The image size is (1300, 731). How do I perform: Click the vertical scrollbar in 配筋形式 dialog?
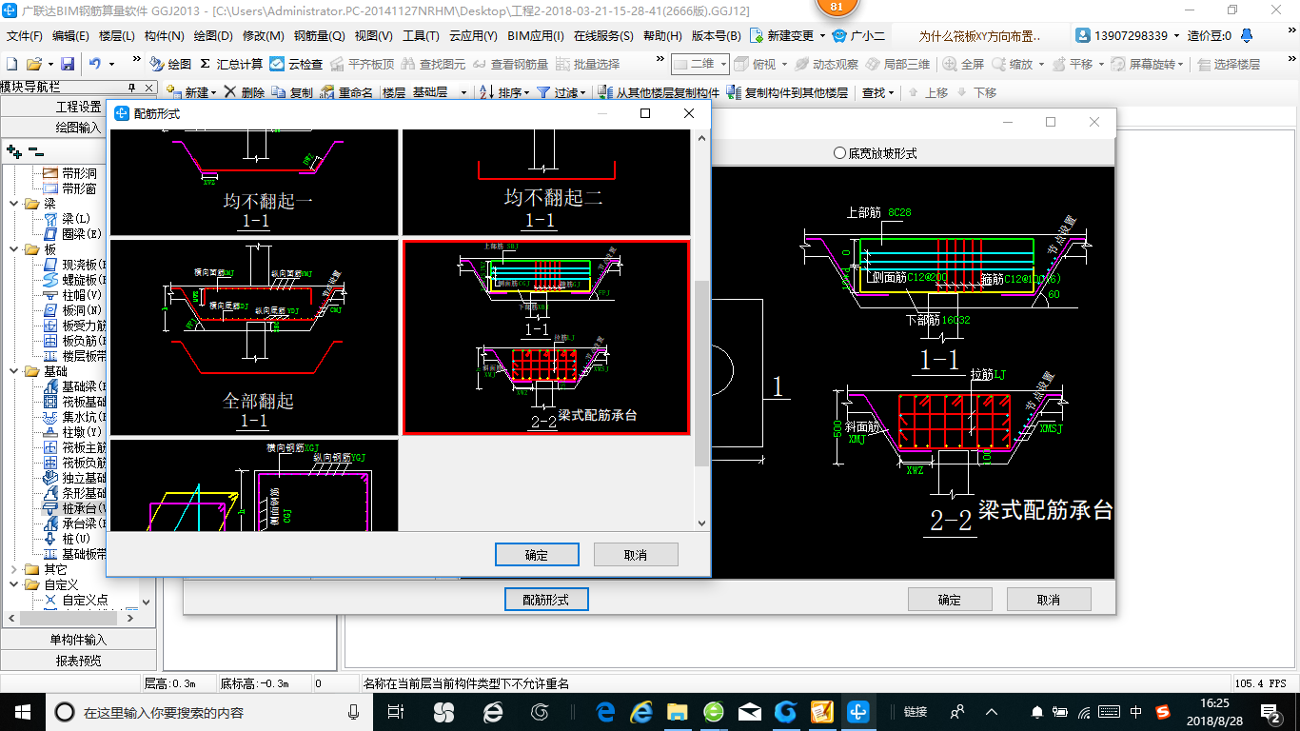[x=701, y=373]
